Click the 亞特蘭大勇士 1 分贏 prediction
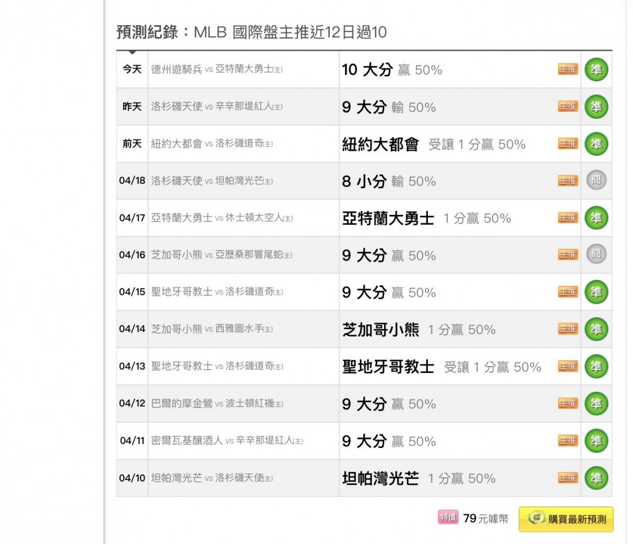 pyautogui.click(x=427, y=218)
